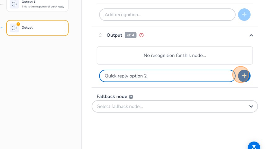Click the red alert icon beside id: 4
Viewport: 268px width, 149px height.
[x=141, y=35]
